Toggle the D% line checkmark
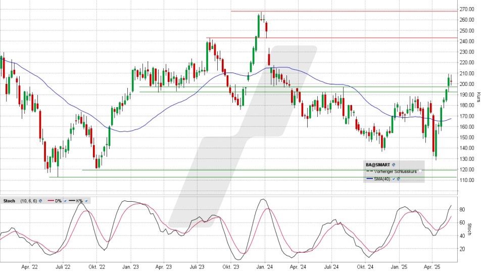Image resolution: width=485 pixels, height=273 pixels. pos(65,201)
